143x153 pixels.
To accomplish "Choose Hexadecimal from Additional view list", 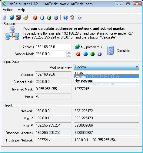I will point(107,80).
